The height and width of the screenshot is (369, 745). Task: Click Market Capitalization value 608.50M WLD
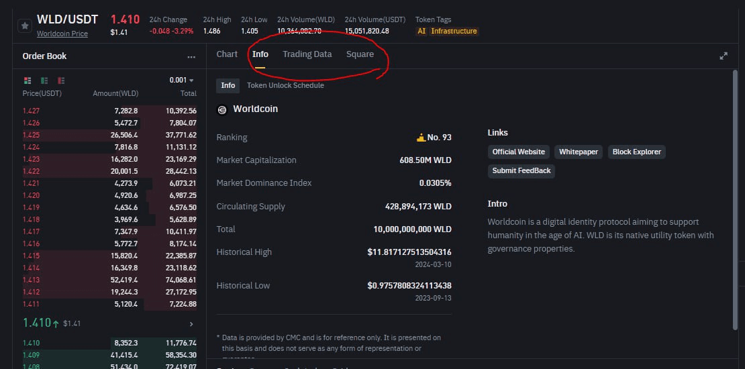426,160
